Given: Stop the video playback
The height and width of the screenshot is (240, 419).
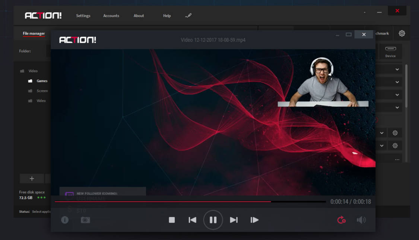Looking at the screenshot, I should click(x=172, y=220).
